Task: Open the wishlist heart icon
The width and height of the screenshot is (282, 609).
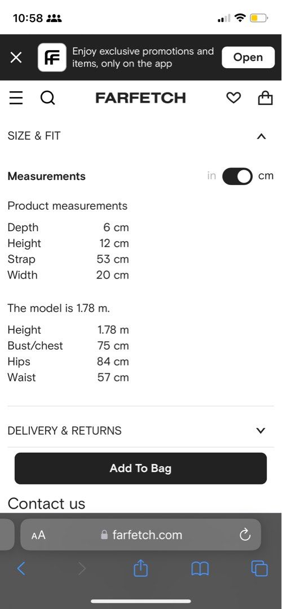Action: [x=233, y=98]
